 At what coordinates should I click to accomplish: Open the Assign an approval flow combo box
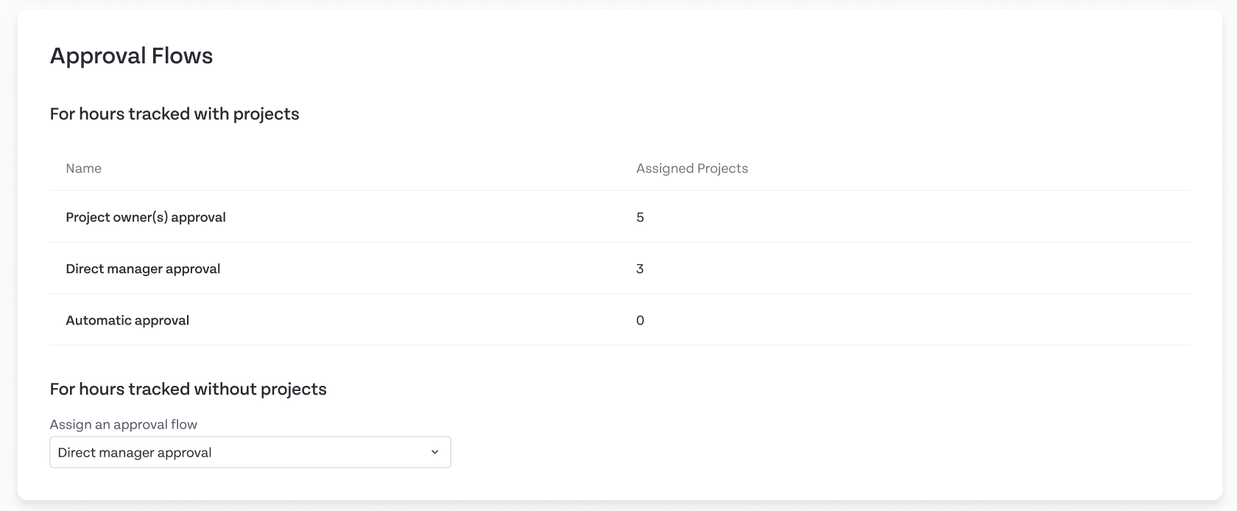pos(250,452)
